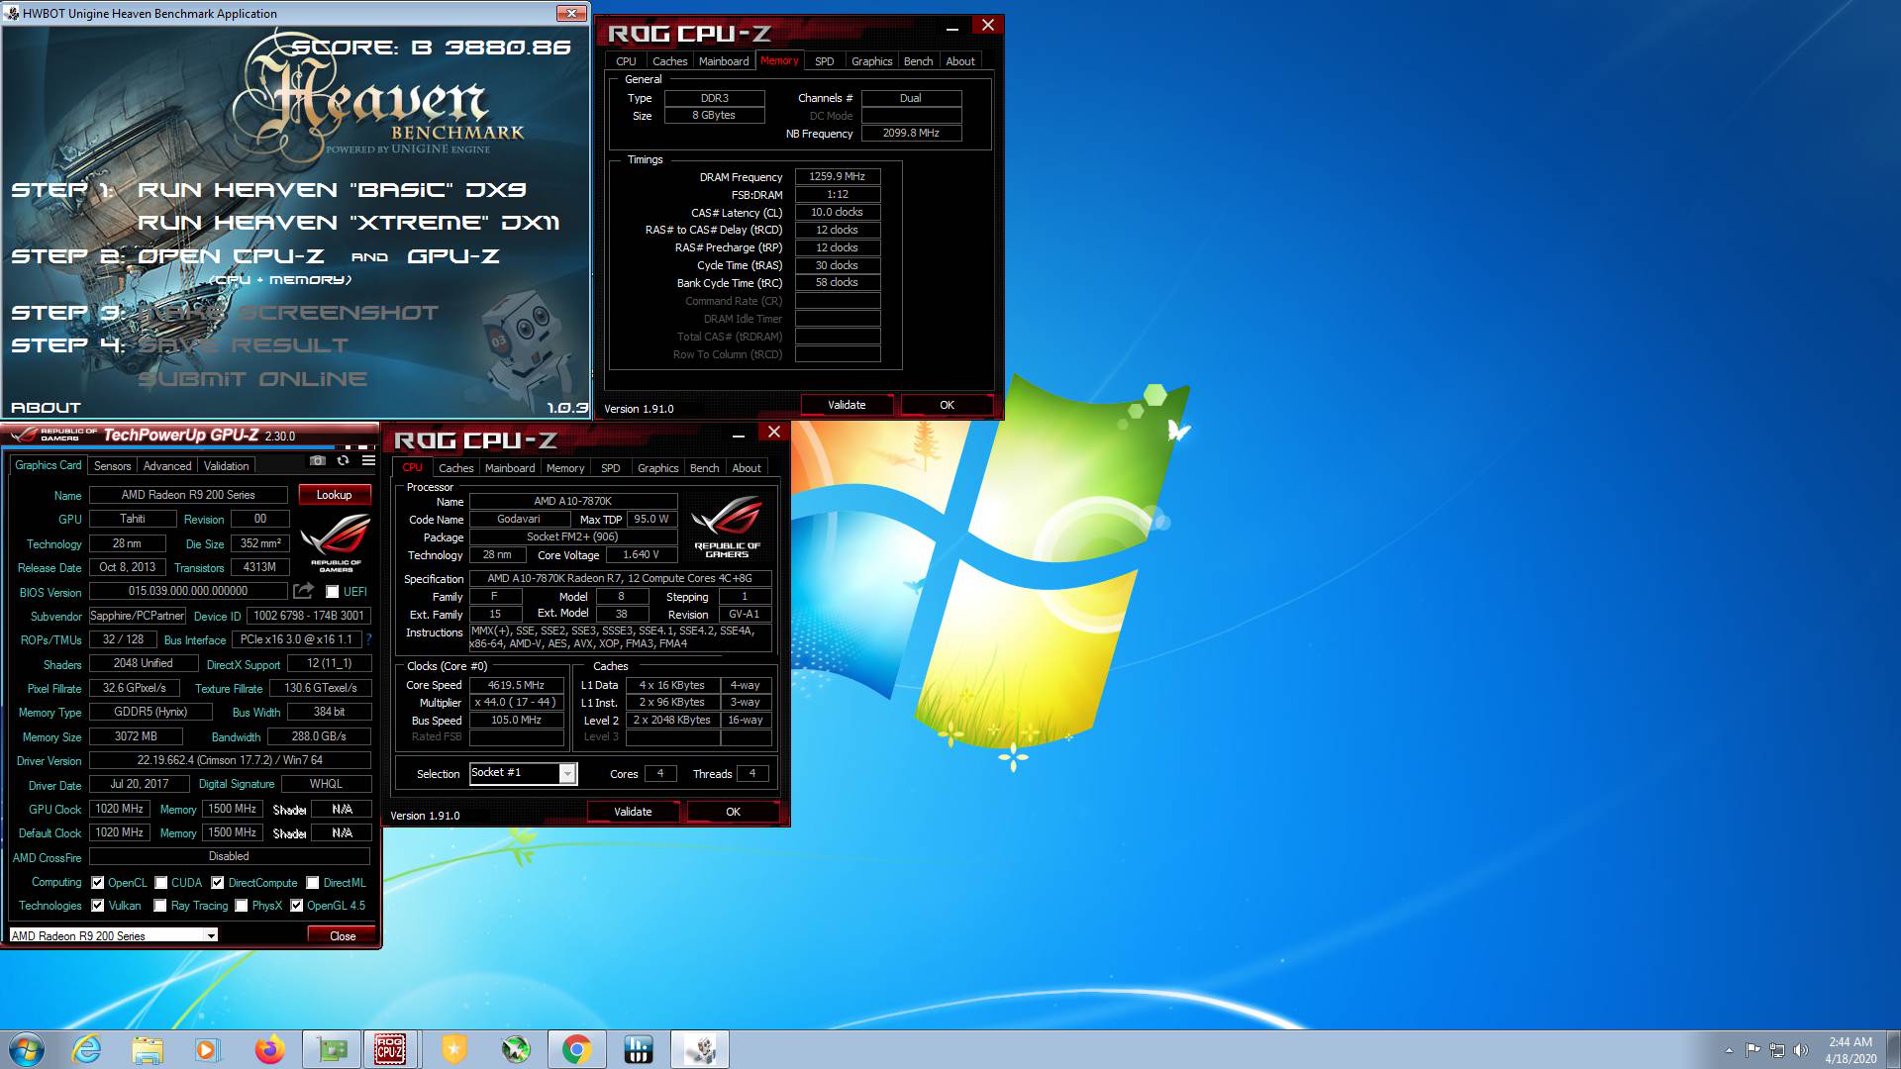Switch to the ROG CPU-Z taskbar icon
This screenshot has height=1069, width=1901.
[x=390, y=1049]
